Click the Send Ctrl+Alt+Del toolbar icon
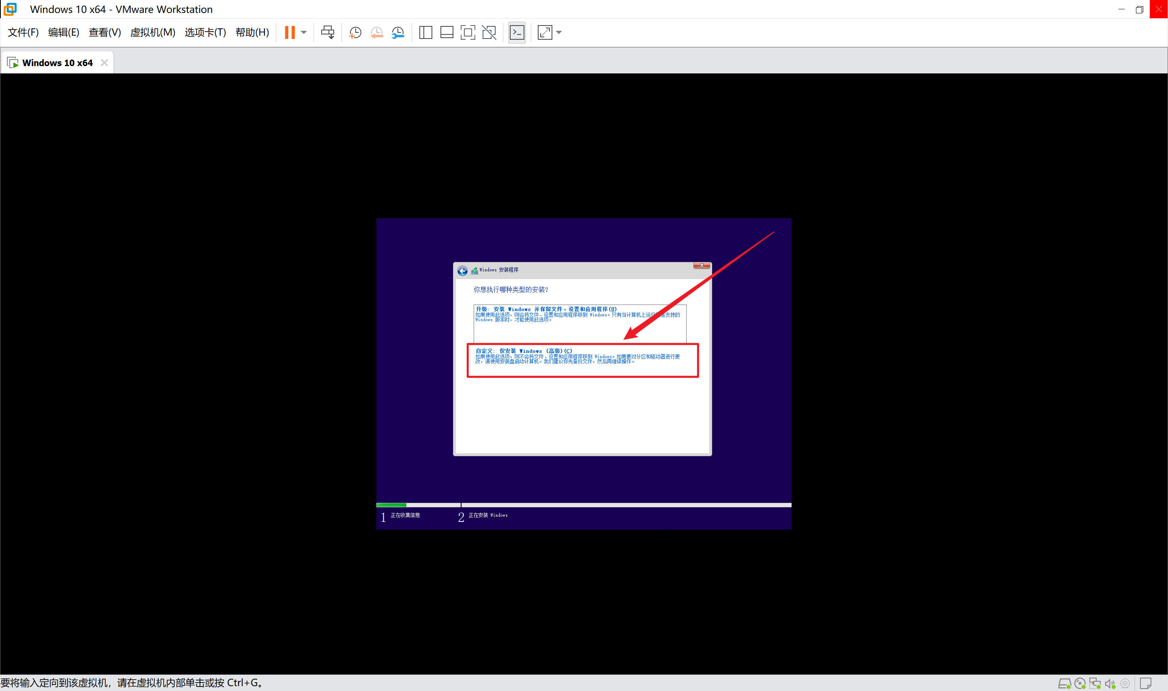The height and width of the screenshot is (691, 1168). coord(327,32)
